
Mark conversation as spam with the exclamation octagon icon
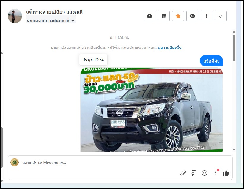(x=149, y=16)
